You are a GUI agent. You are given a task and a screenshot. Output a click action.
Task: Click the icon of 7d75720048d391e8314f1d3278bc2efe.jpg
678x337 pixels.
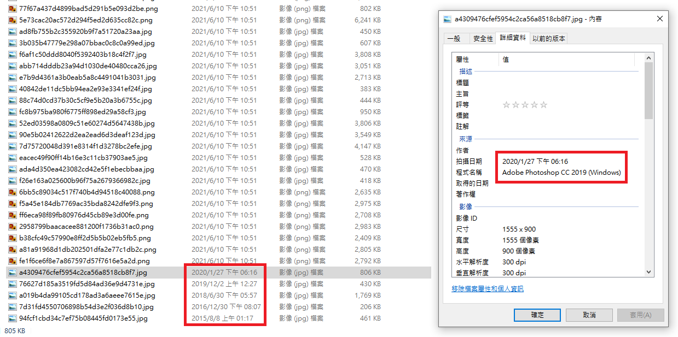13,146
